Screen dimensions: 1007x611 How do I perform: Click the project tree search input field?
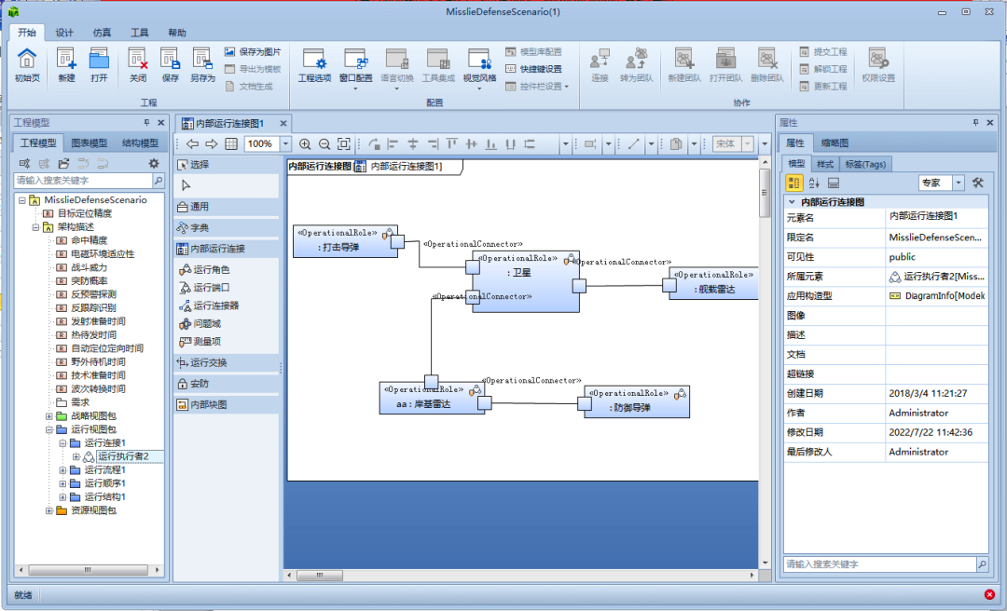[84, 181]
